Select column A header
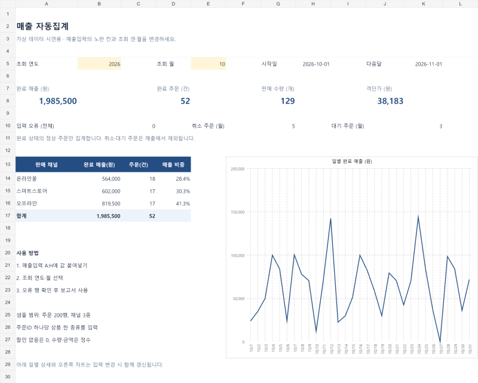 [47, 4]
